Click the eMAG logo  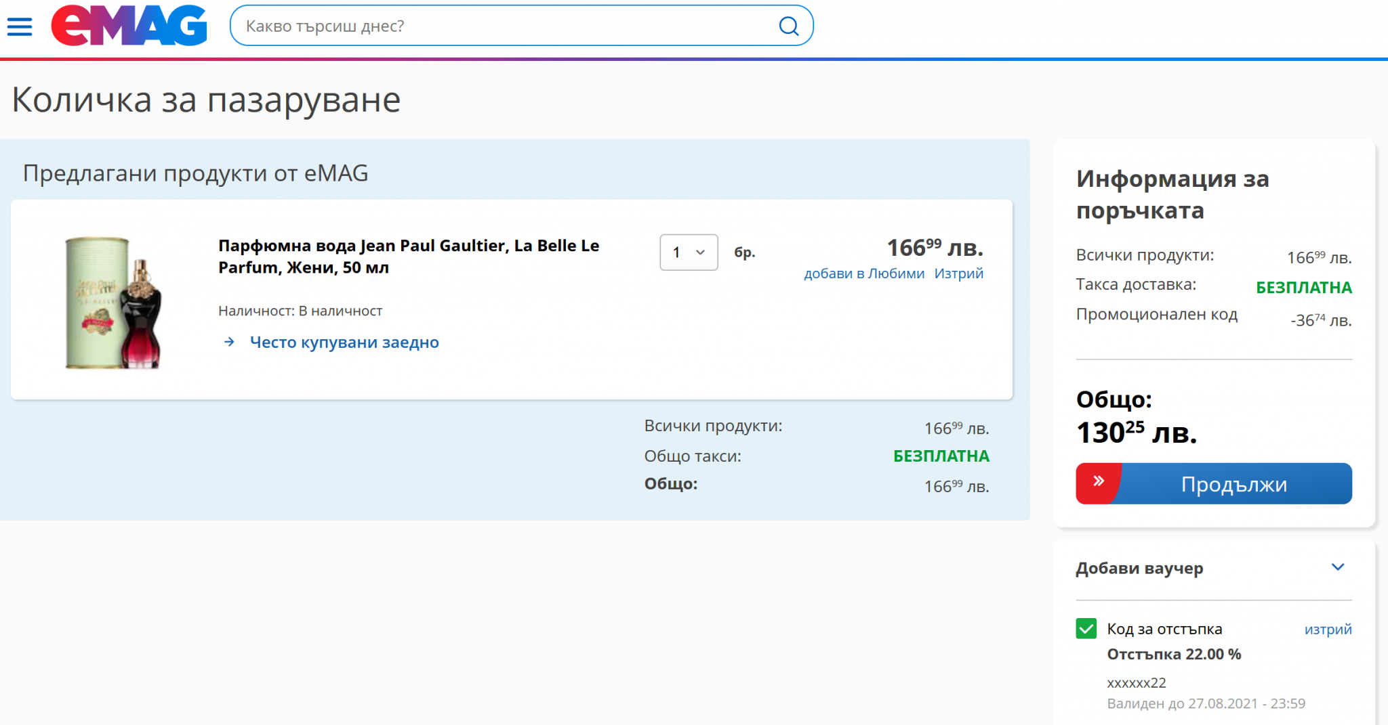pyautogui.click(x=129, y=26)
